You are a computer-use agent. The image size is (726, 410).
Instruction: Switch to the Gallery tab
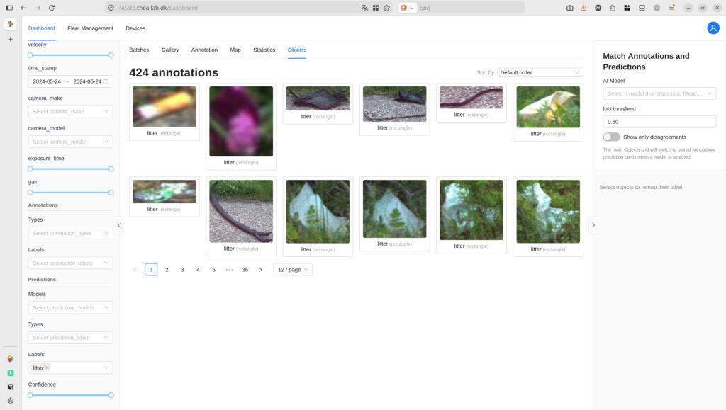pyautogui.click(x=170, y=50)
